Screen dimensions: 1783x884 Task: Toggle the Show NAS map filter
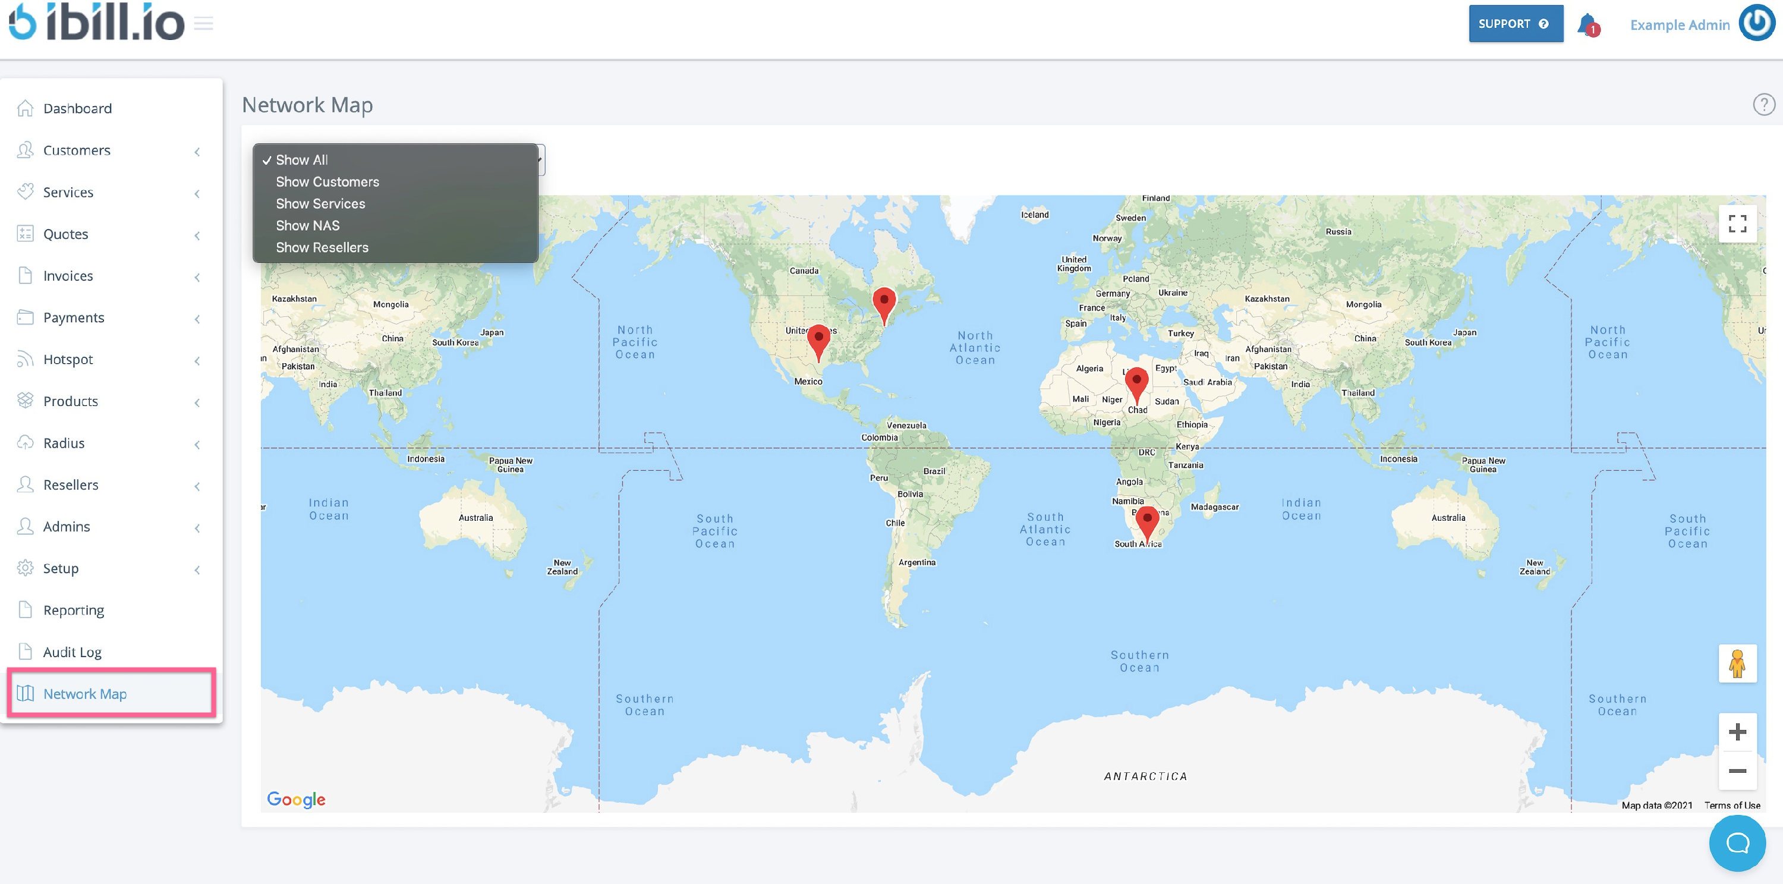point(307,225)
